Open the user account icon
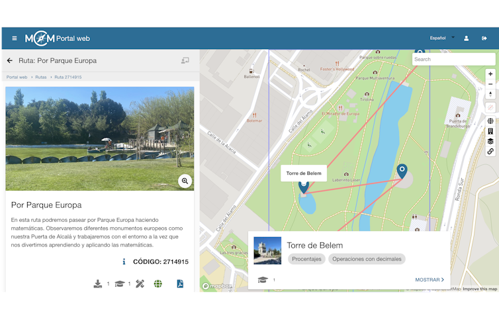This screenshot has height=312, width=499. 466,38
